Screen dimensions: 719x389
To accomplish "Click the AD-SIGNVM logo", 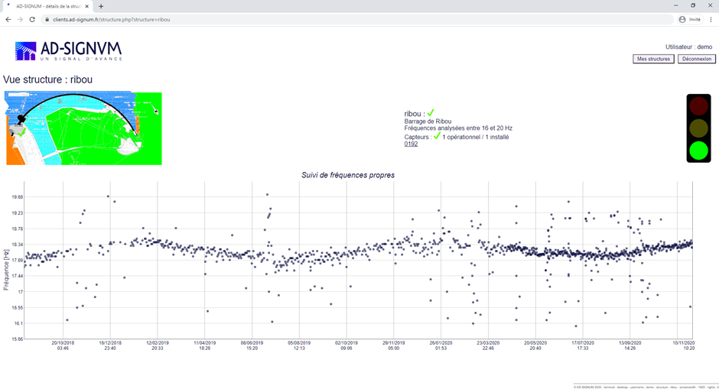I will 68,51.
